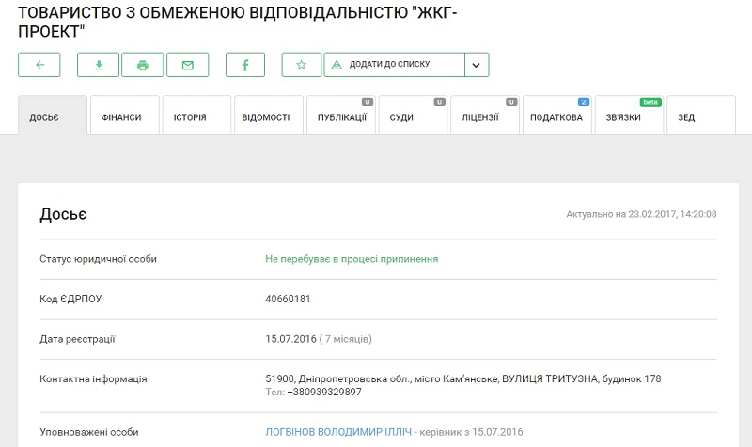
Task: Click the '7 місяців' age note
Action: [345, 339]
